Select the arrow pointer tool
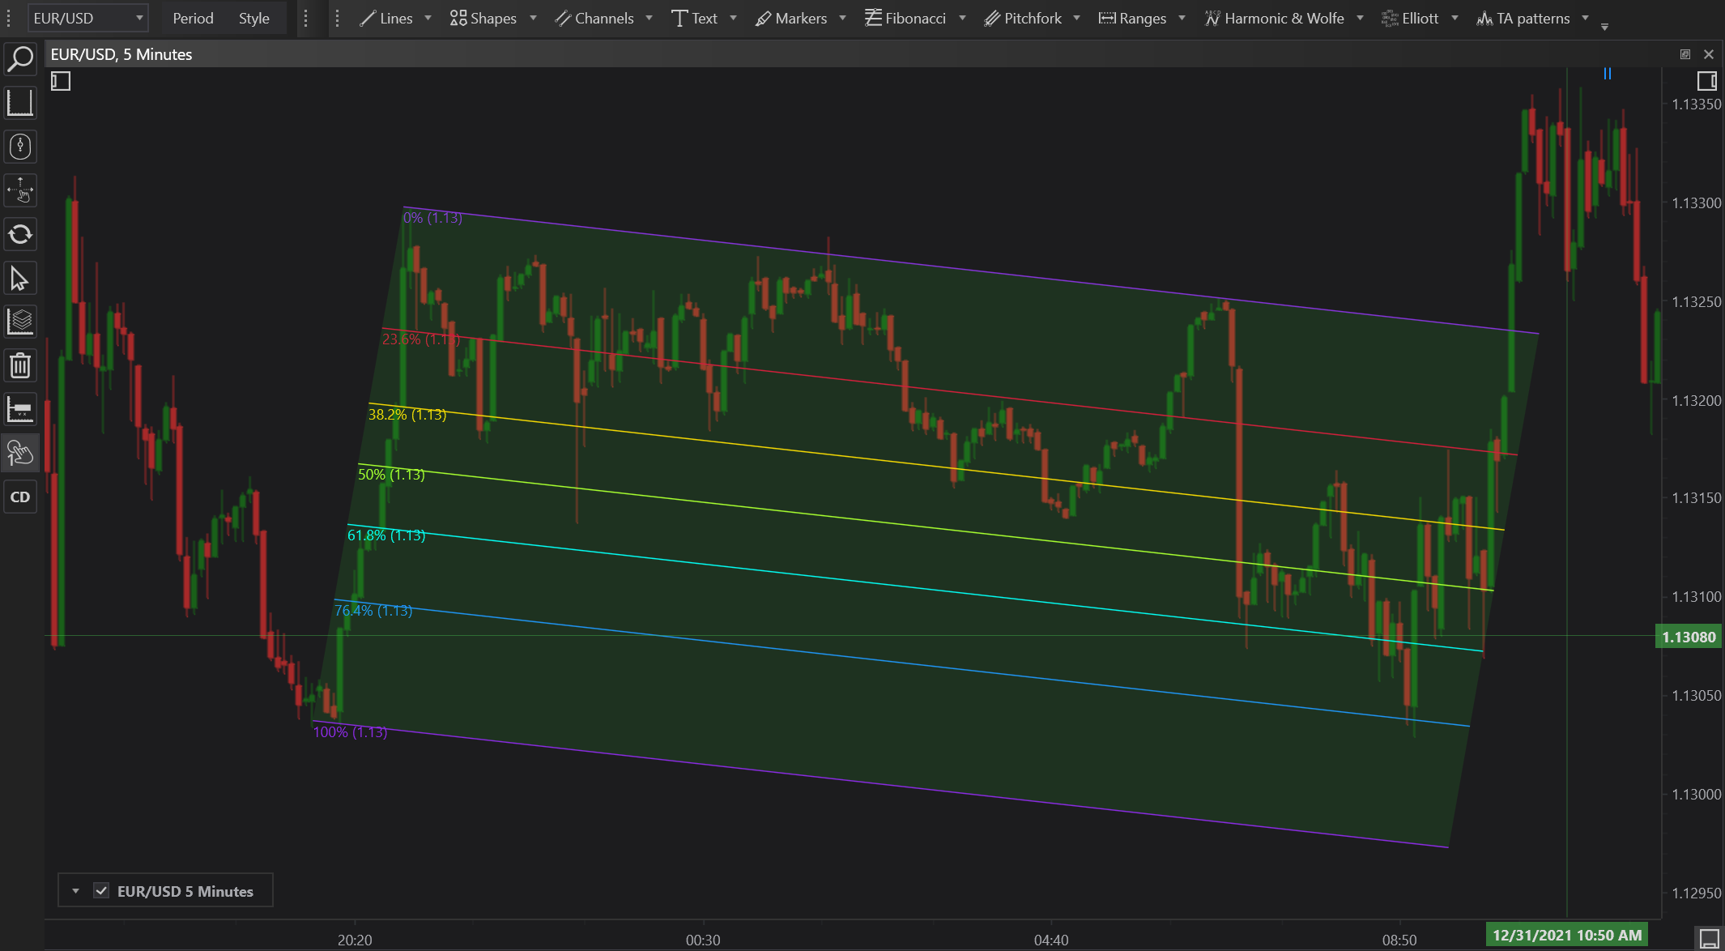 [20, 279]
